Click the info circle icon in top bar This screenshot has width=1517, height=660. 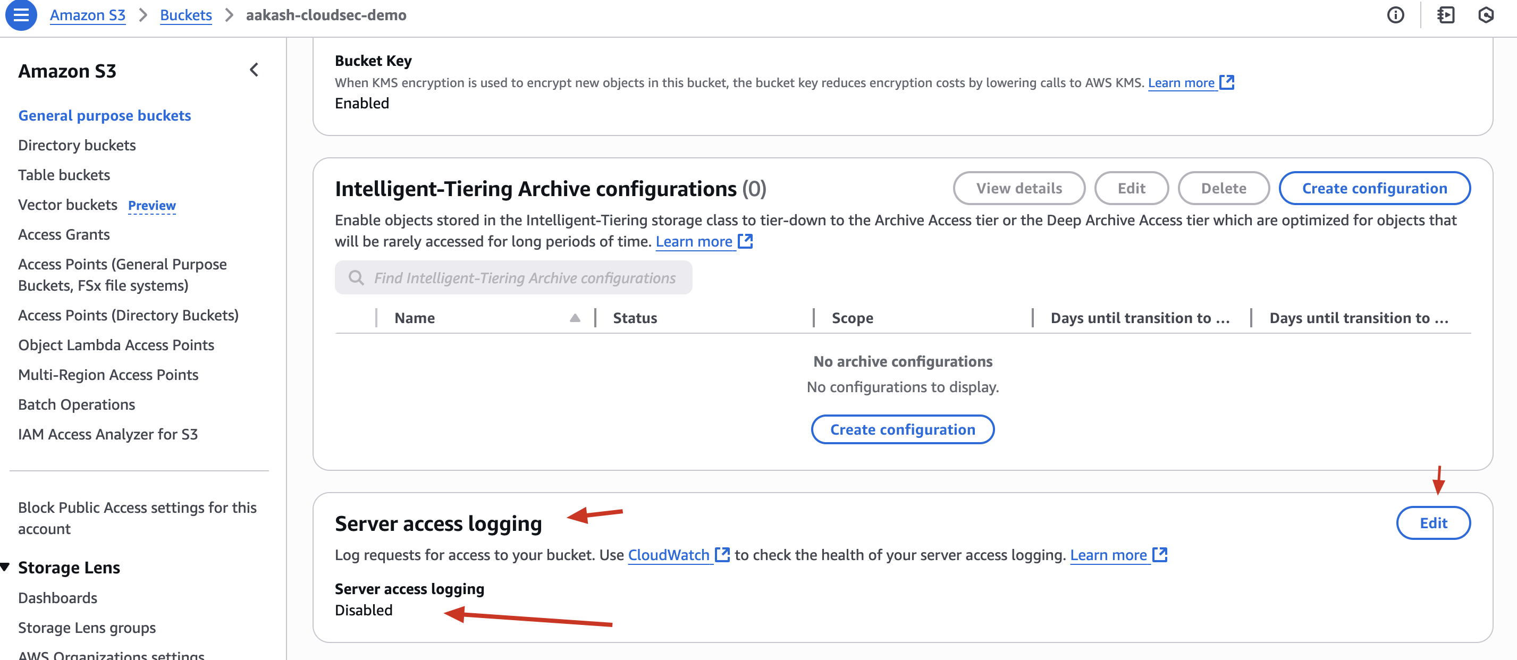[x=1395, y=15]
